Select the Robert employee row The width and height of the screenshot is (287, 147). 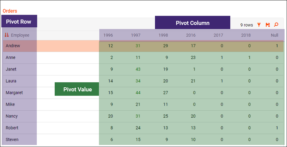coord(143,128)
